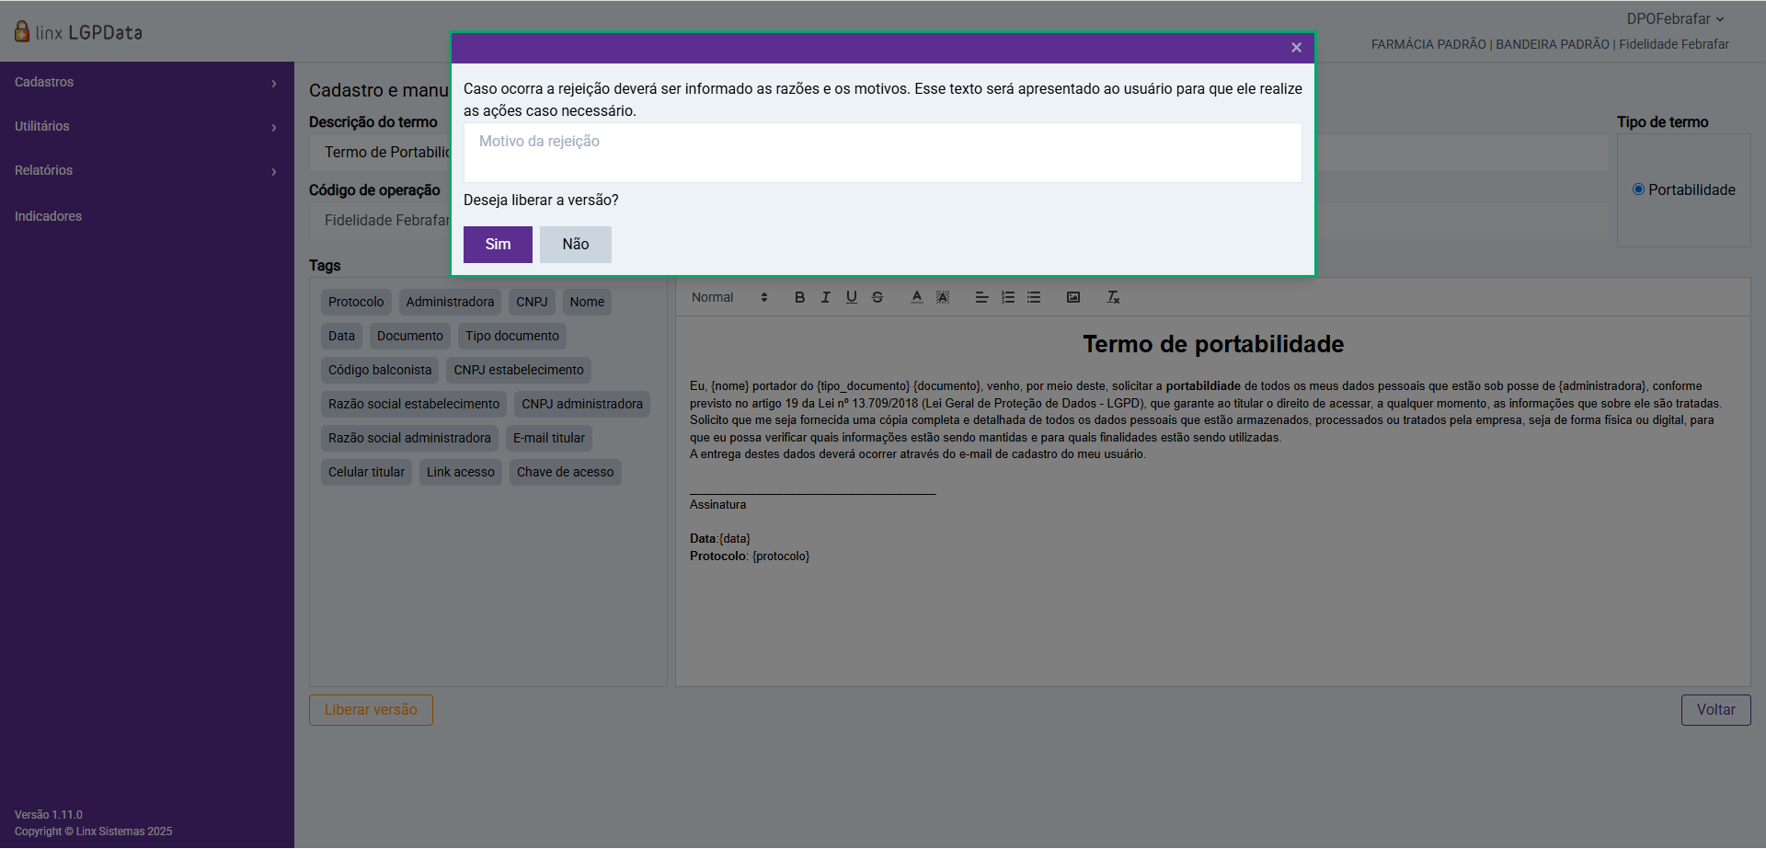Image resolution: width=1766 pixels, height=849 pixels.
Task: Insert the Tipo documento tag
Action: point(512,336)
